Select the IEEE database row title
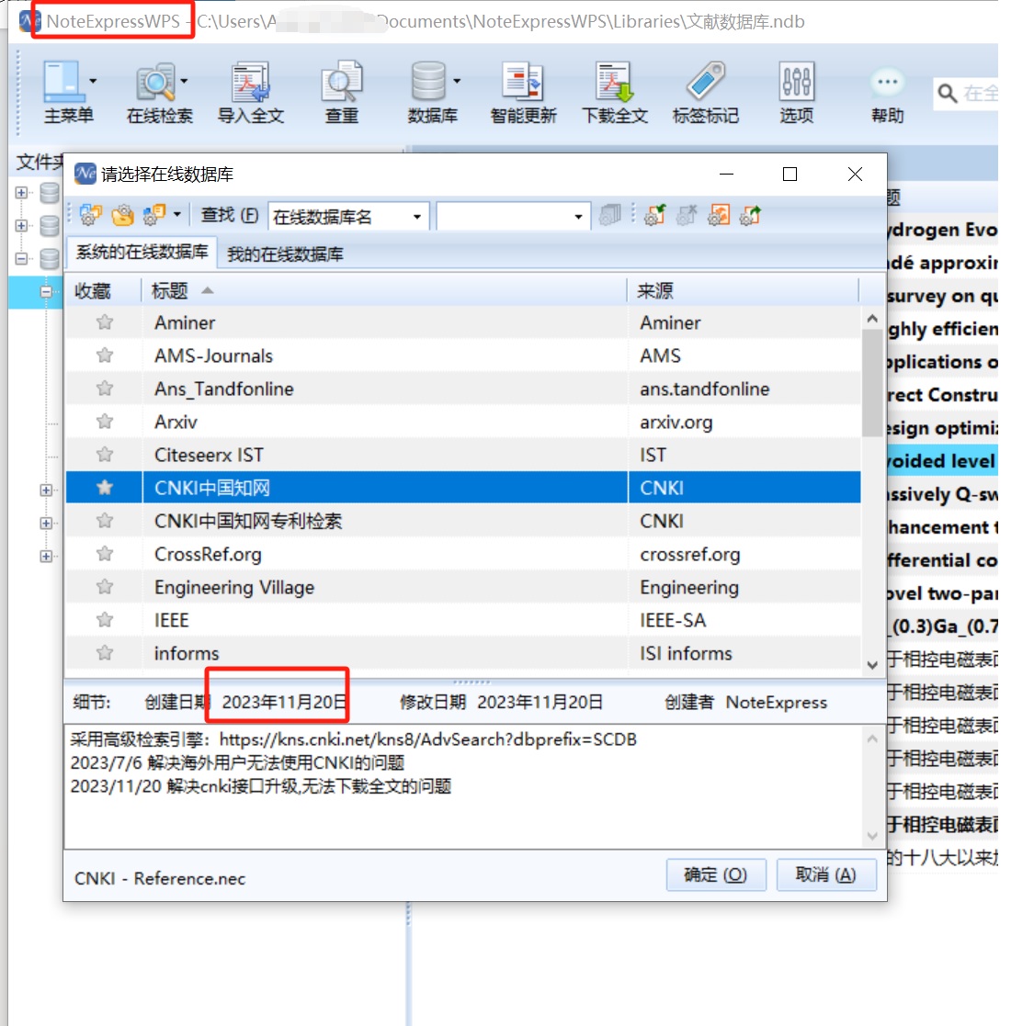Image resolution: width=1034 pixels, height=1026 pixels. (172, 620)
